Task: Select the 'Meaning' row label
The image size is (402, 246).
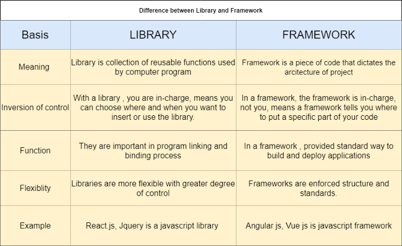Action: click(35, 67)
